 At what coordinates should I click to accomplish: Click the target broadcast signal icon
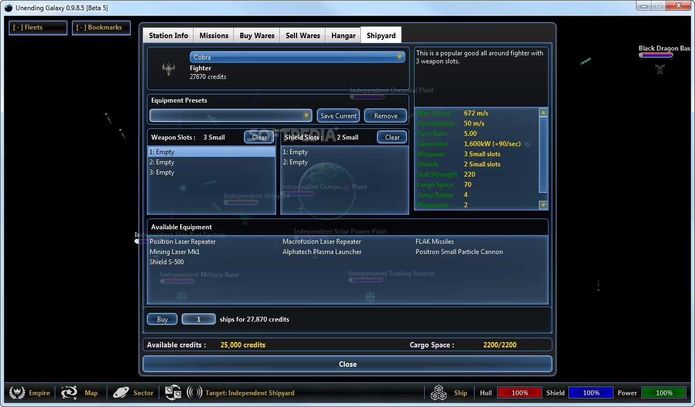[194, 393]
